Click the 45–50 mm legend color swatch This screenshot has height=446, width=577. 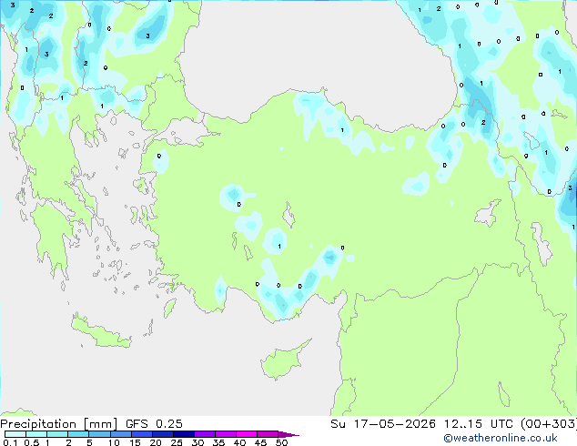(268, 434)
